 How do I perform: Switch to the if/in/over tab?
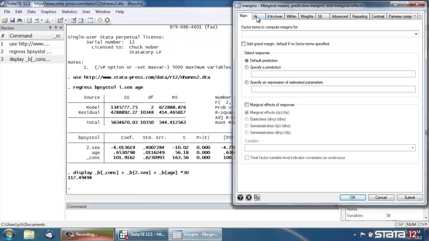(x=275, y=16)
